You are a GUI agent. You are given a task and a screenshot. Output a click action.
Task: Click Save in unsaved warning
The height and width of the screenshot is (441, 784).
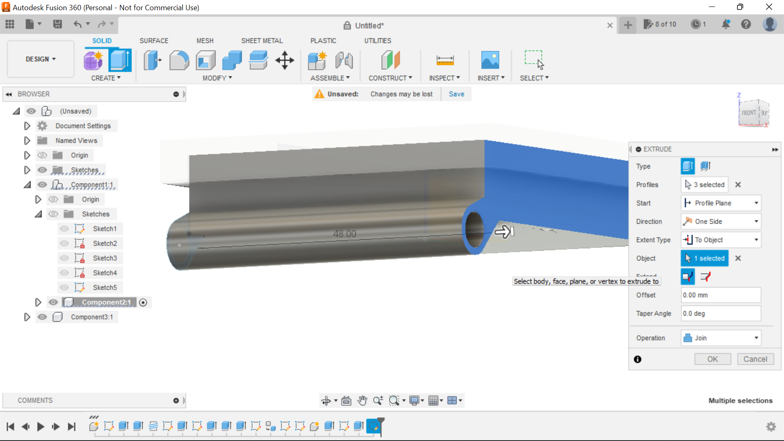point(457,94)
